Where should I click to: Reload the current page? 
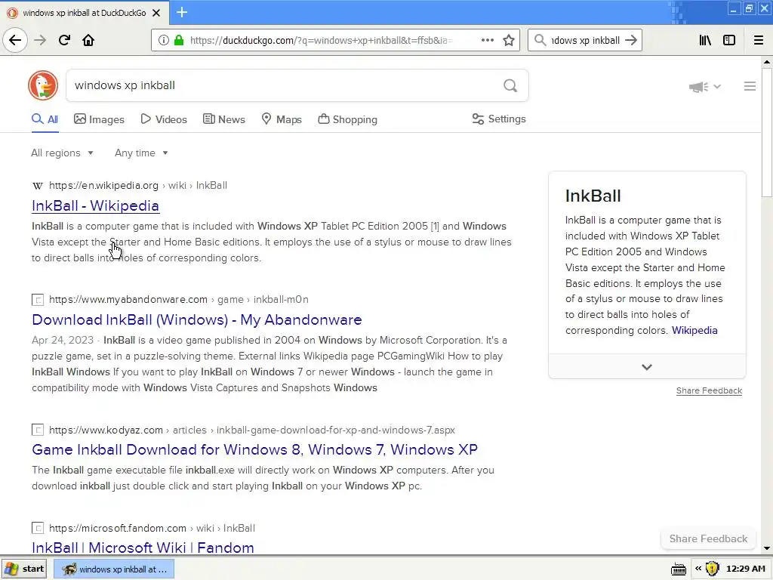coord(64,40)
